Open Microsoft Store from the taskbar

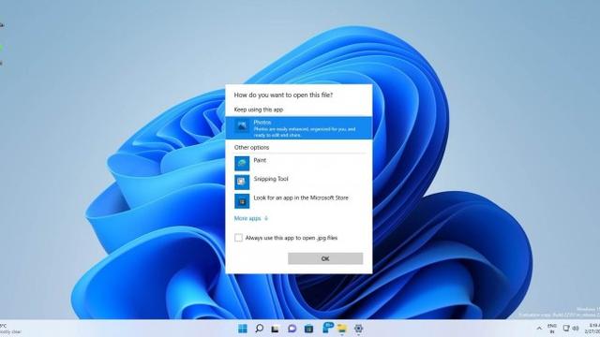308,329
